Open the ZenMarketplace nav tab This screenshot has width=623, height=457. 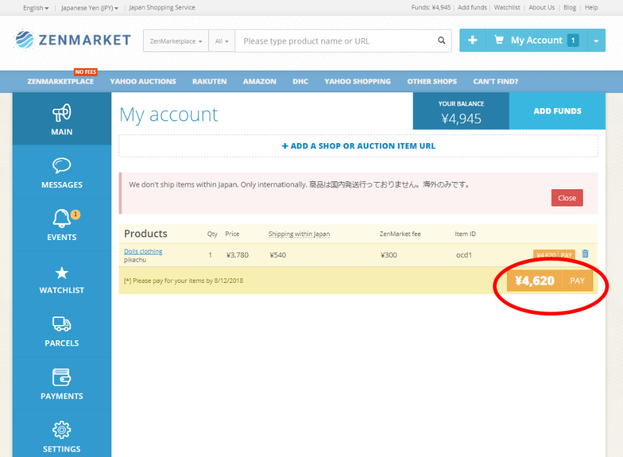(61, 82)
